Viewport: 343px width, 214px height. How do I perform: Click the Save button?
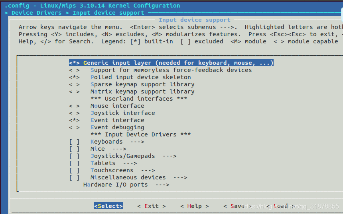tap(237, 206)
